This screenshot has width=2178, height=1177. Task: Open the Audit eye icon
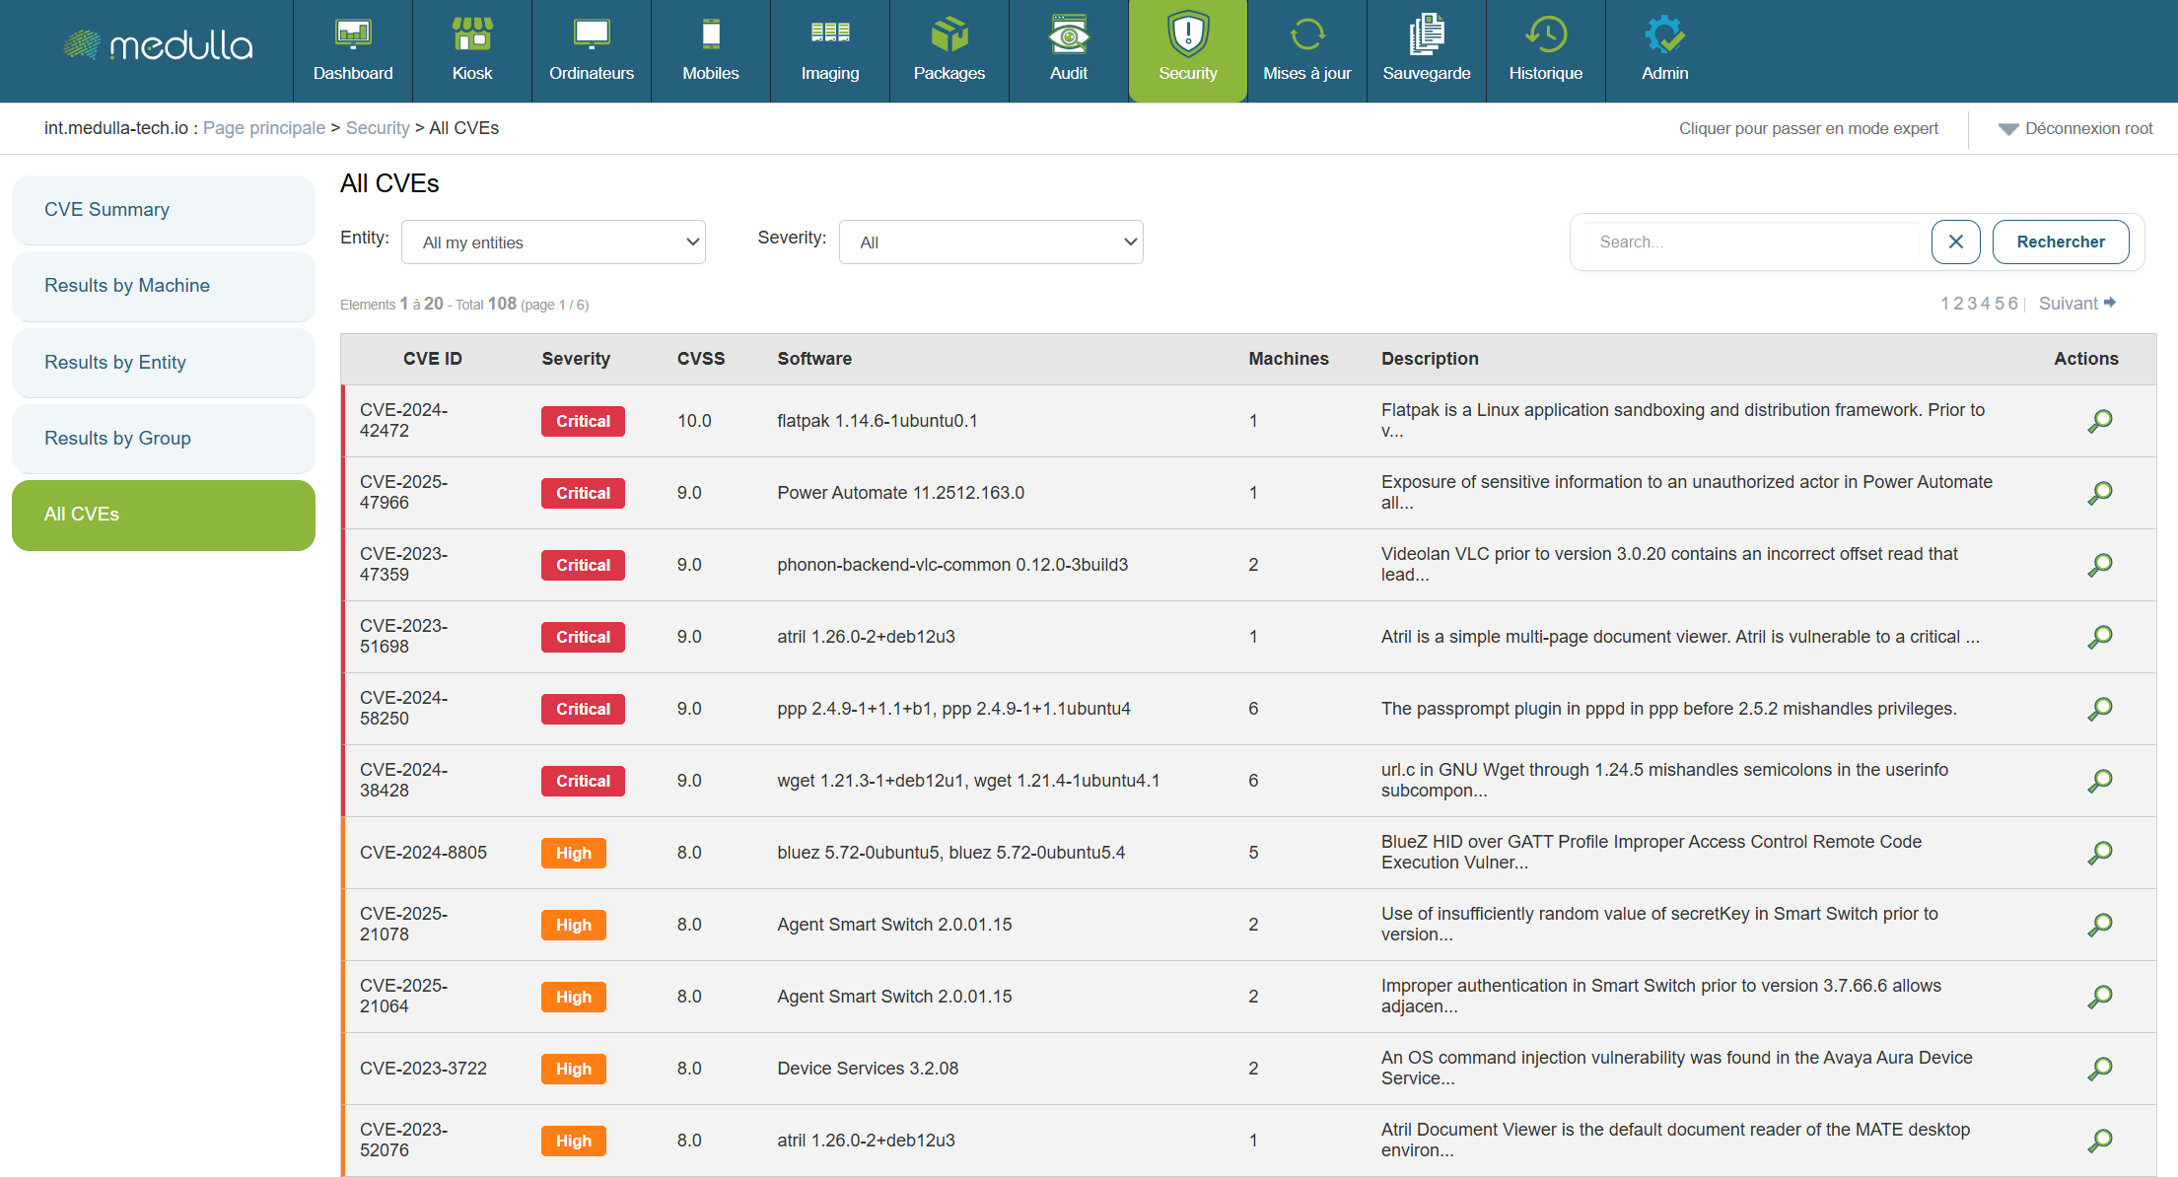(x=1069, y=35)
